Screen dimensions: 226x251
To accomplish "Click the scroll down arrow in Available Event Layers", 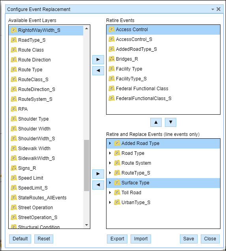I will click(86, 225).
